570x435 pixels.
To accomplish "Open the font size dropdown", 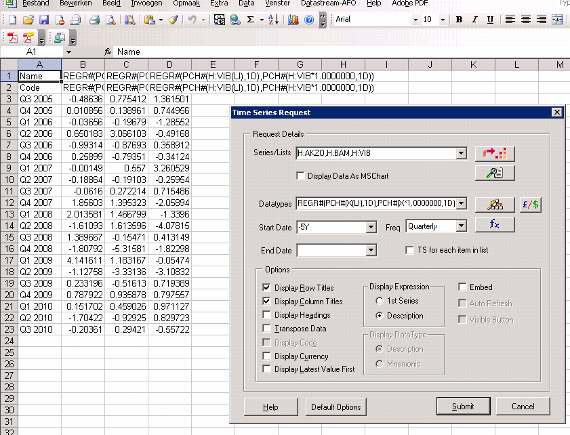I will [x=443, y=20].
